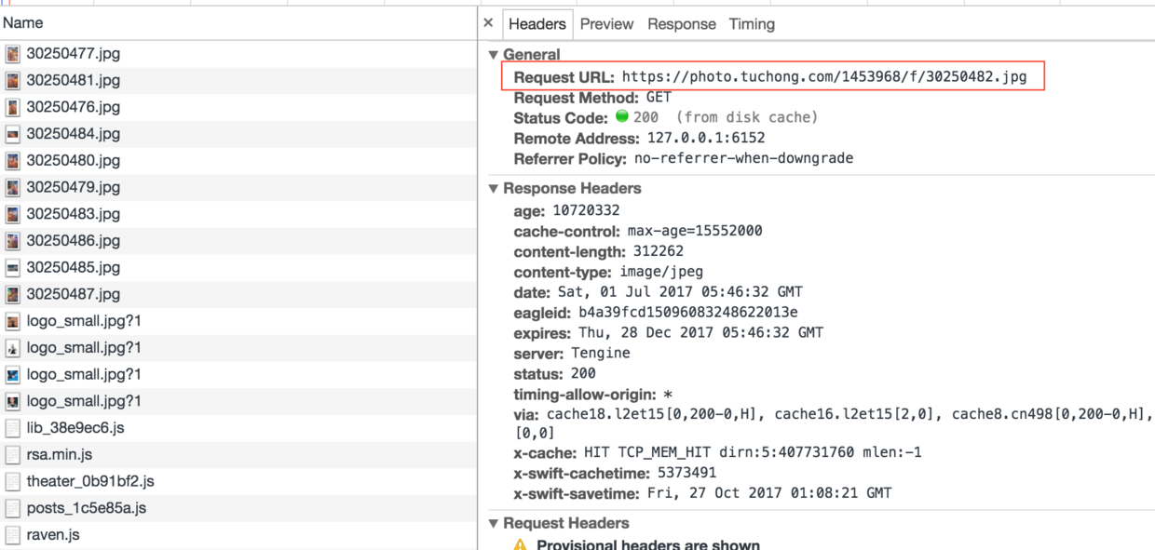Screen dimensions: 1155x550
Task: Select the rsa.min.js request name
Action: pos(60,455)
